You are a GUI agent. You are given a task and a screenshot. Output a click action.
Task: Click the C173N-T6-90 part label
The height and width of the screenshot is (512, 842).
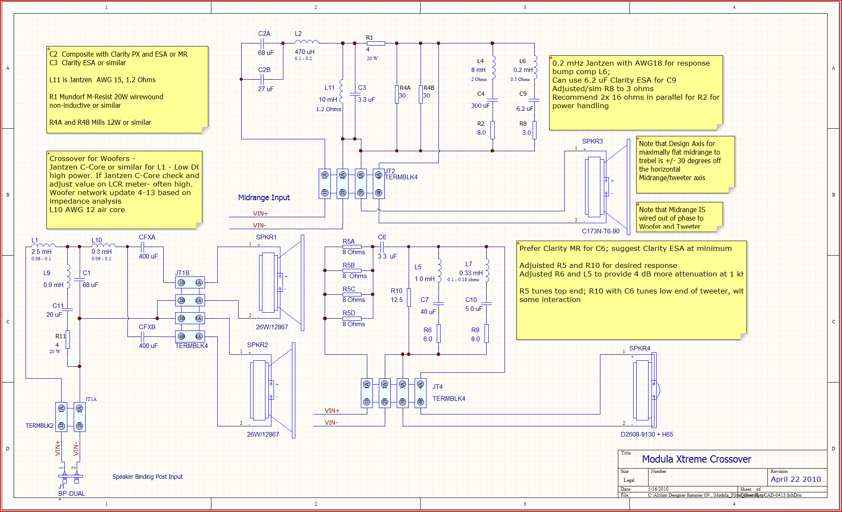(x=601, y=231)
